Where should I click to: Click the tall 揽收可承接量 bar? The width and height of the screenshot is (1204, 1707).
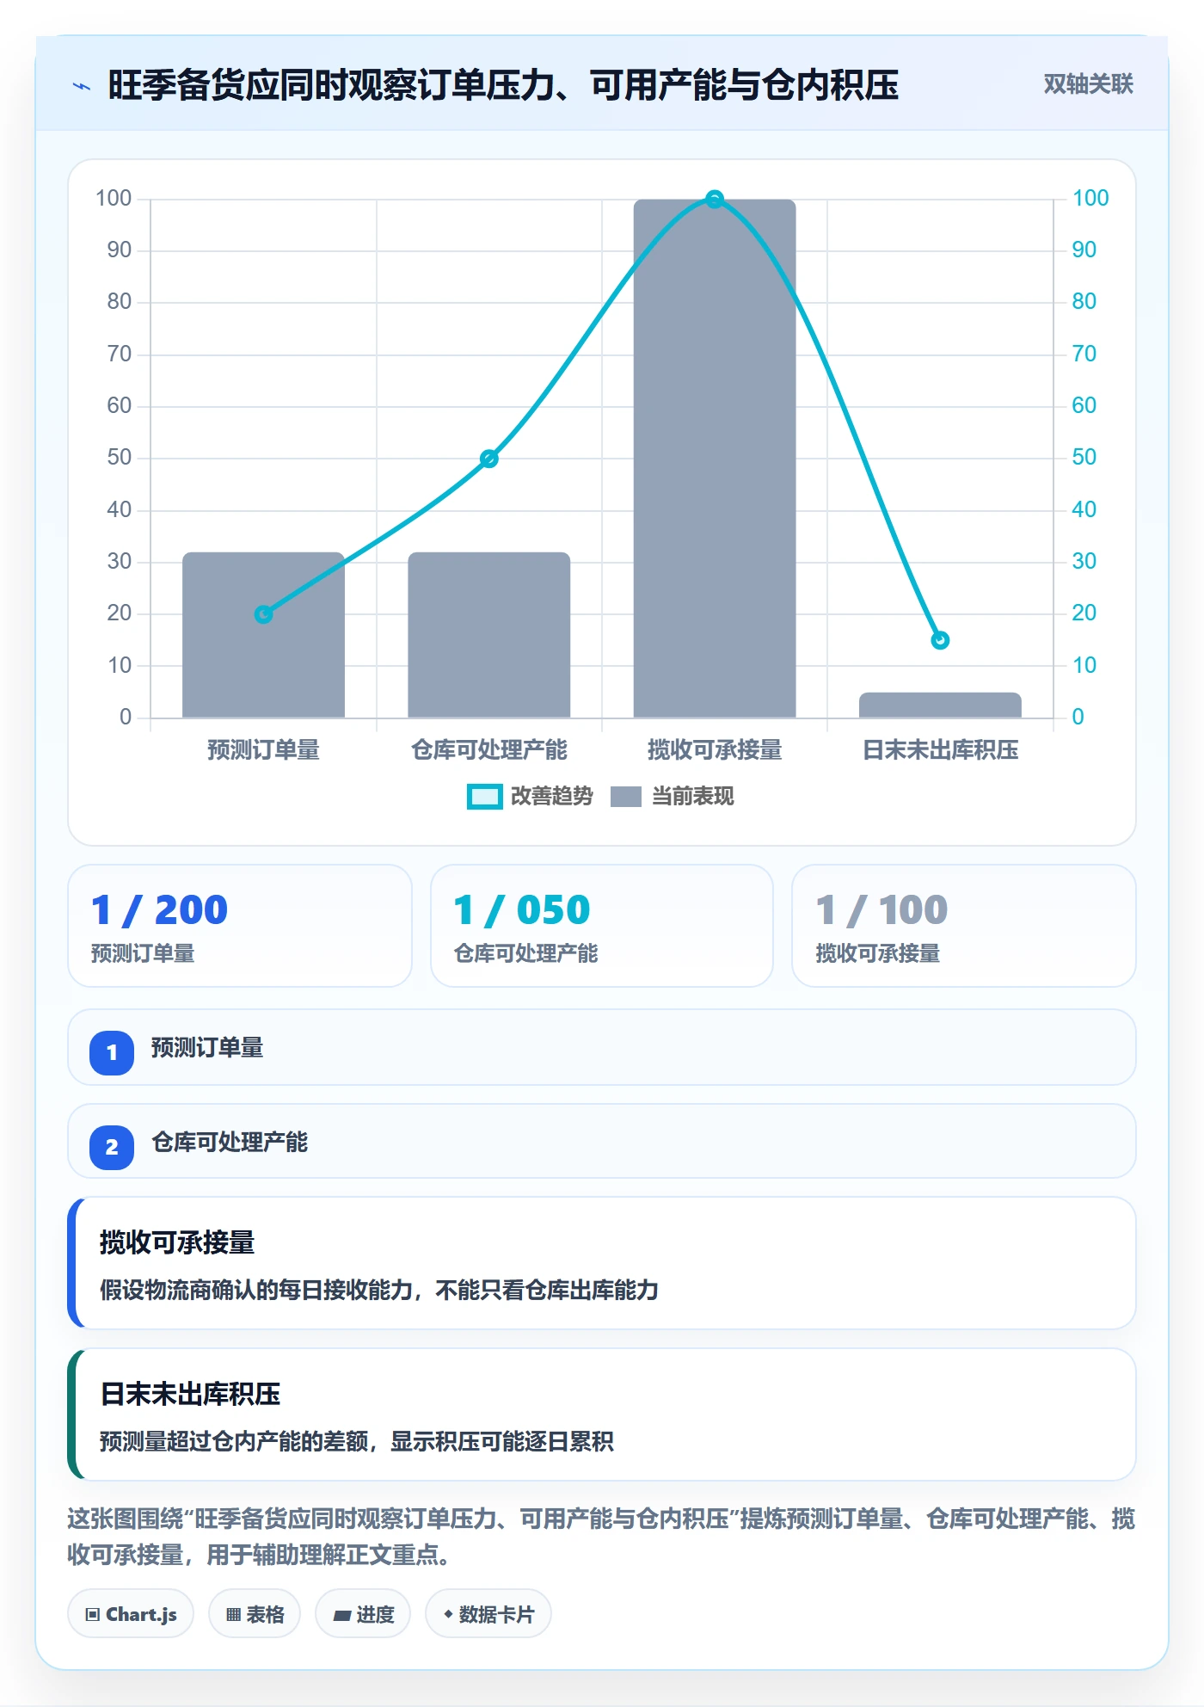715,459
